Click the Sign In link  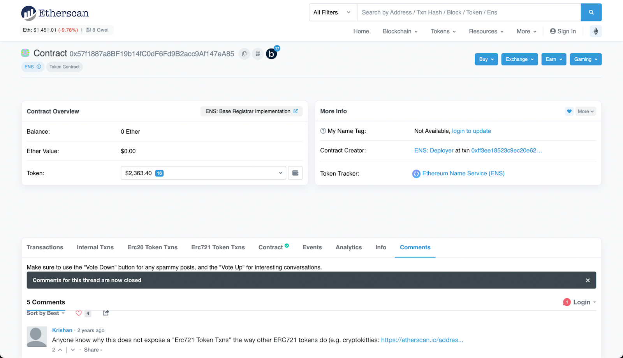pyautogui.click(x=567, y=31)
